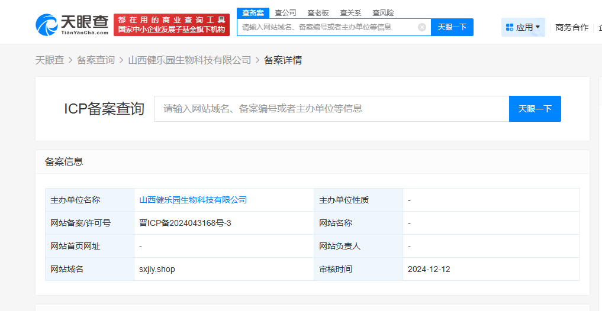This screenshot has width=602, height=311.
Task: Click the 备案详情 breadcrumb text
Action: pos(282,60)
